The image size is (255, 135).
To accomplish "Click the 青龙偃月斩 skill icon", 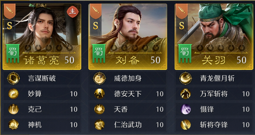I will click(185, 79).
